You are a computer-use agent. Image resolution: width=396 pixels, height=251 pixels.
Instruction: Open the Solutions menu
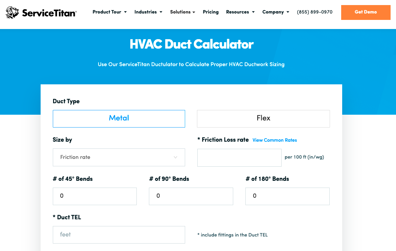[180, 12]
